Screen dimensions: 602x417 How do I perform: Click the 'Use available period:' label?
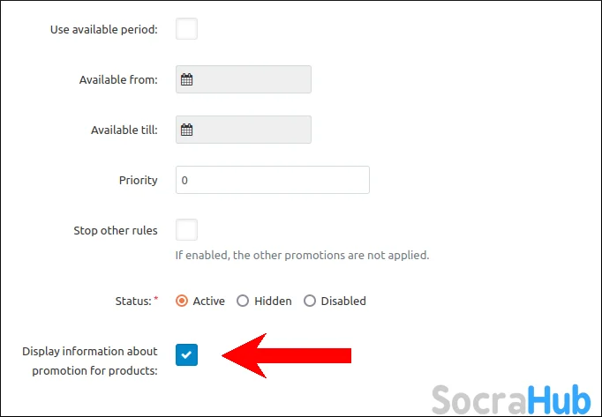click(105, 29)
